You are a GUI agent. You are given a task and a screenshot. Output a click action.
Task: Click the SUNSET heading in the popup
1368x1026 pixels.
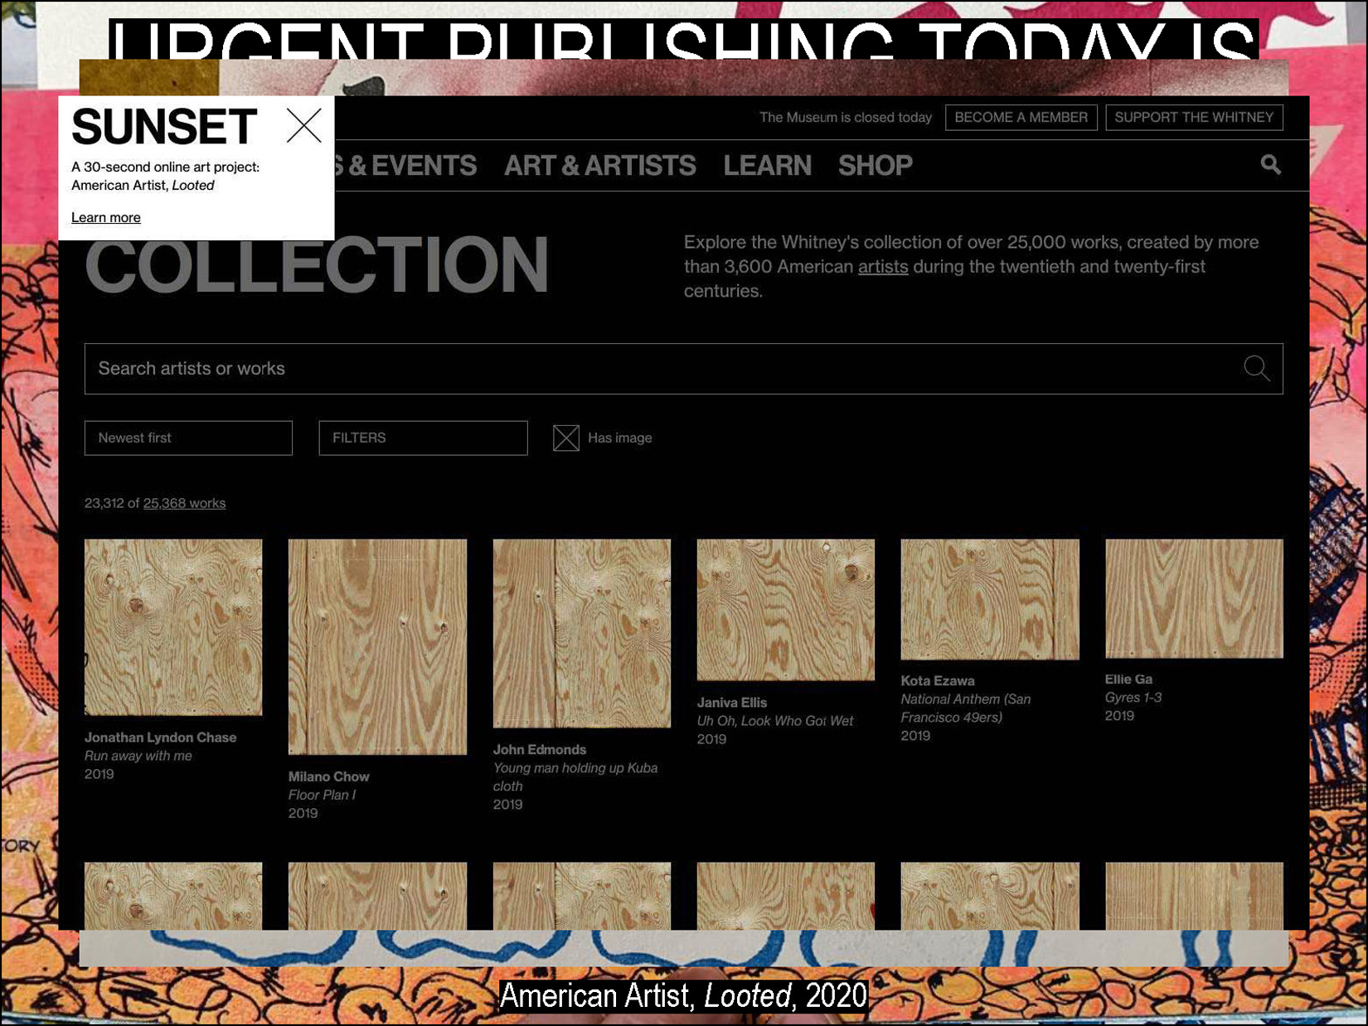click(164, 127)
